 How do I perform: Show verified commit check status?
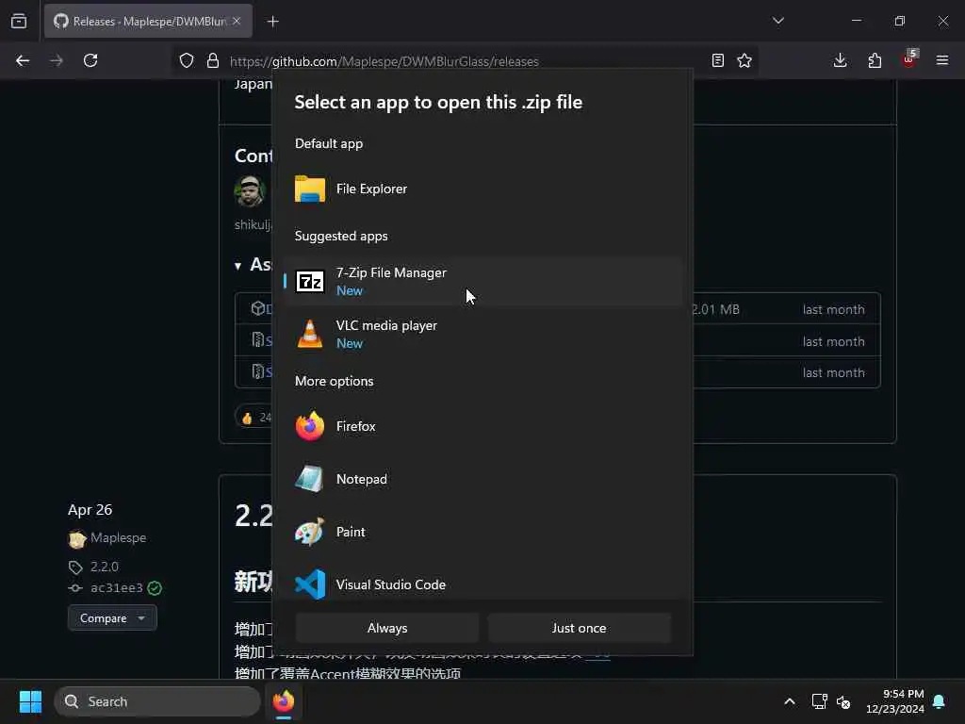coord(155,588)
